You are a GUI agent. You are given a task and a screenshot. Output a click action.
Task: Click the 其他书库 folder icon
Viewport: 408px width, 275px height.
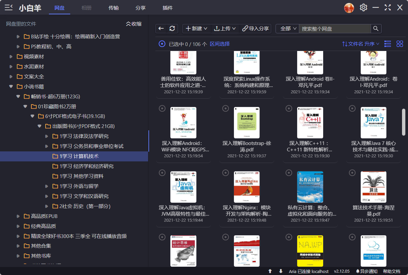coord(27,256)
